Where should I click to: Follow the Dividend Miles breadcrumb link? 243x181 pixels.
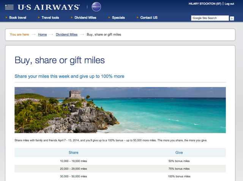tap(67, 35)
